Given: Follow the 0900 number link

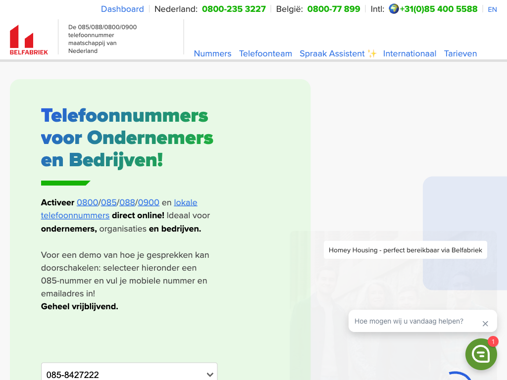Looking at the screenshot, I should 149,202.
